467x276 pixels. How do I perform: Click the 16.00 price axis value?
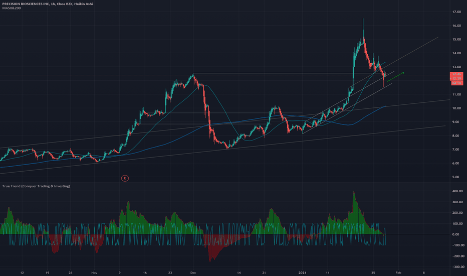click(x=456, y=26)
